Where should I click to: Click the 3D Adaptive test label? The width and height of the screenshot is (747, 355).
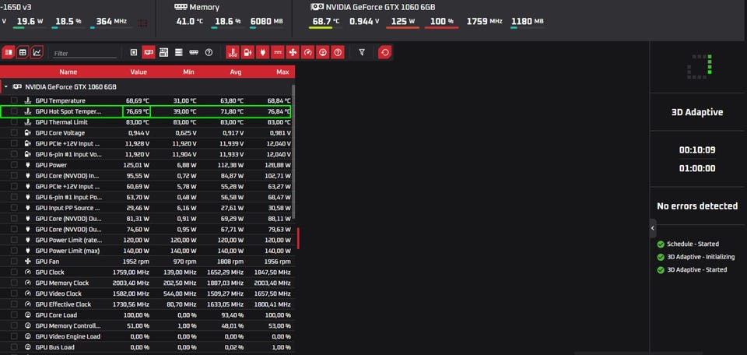coord(697,112)
